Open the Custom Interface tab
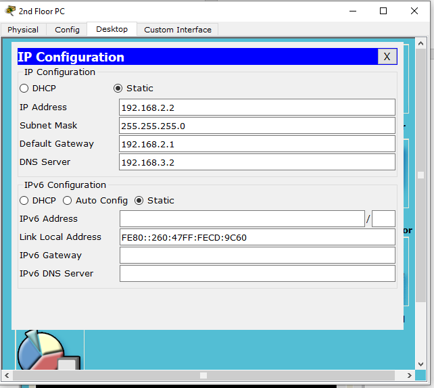434x388 pixels. [x=178, y=30]
